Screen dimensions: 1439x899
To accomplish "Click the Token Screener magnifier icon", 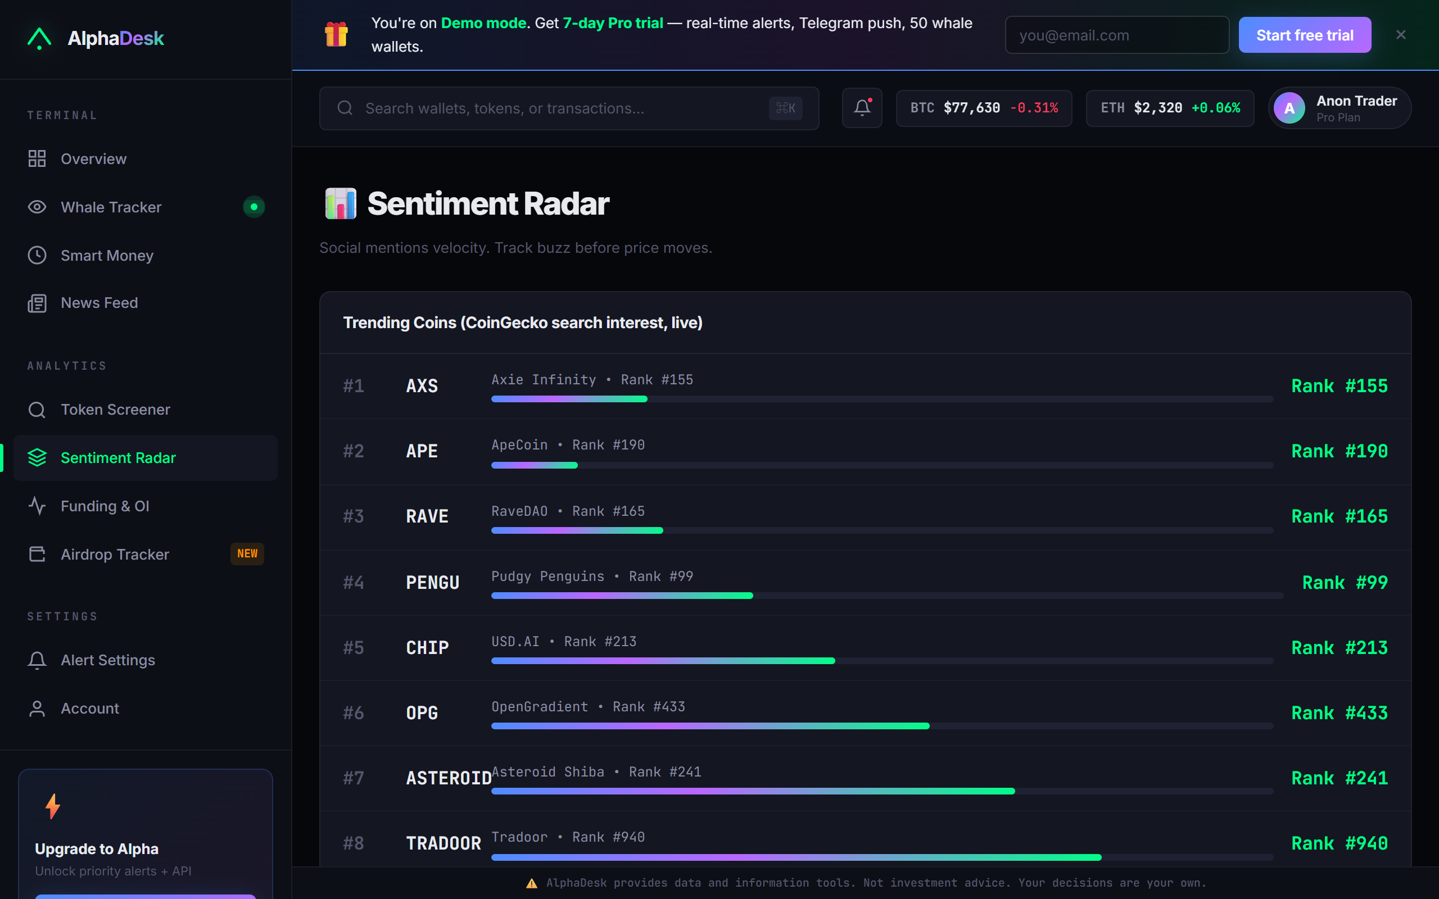I will 37,410.
